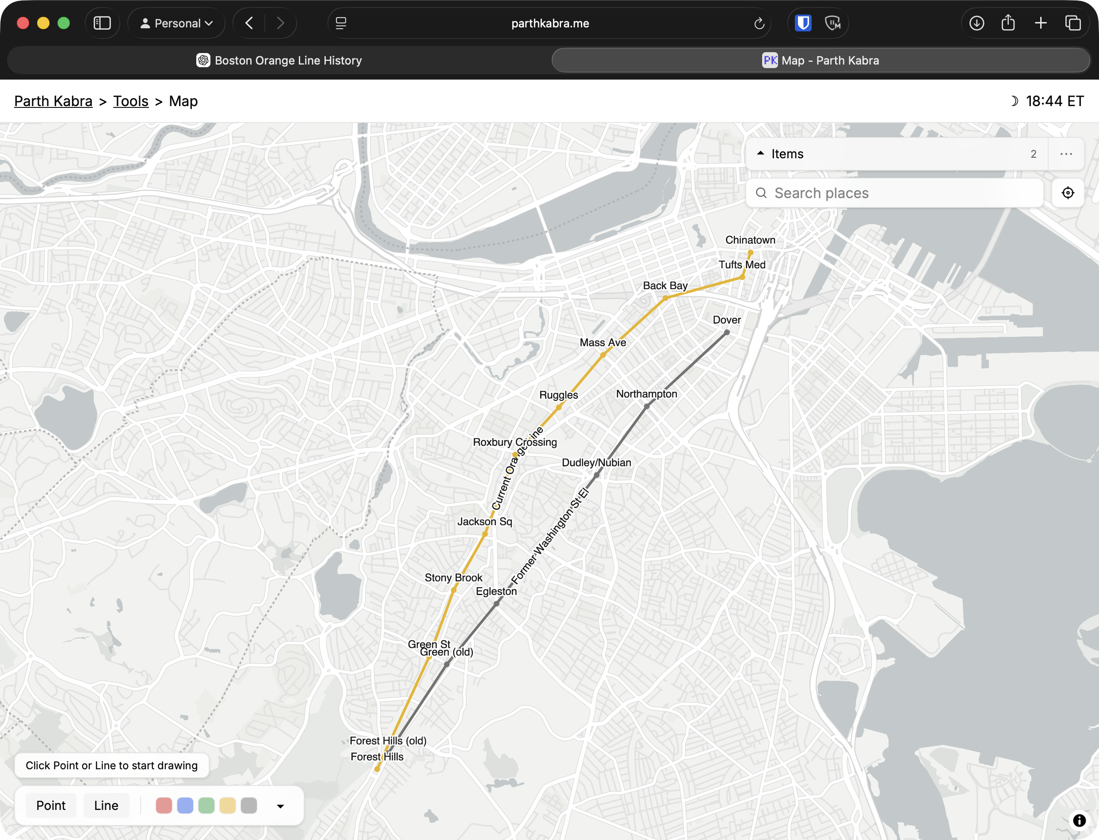Click the Jackson Sq station point

click(x=485, y=534)
